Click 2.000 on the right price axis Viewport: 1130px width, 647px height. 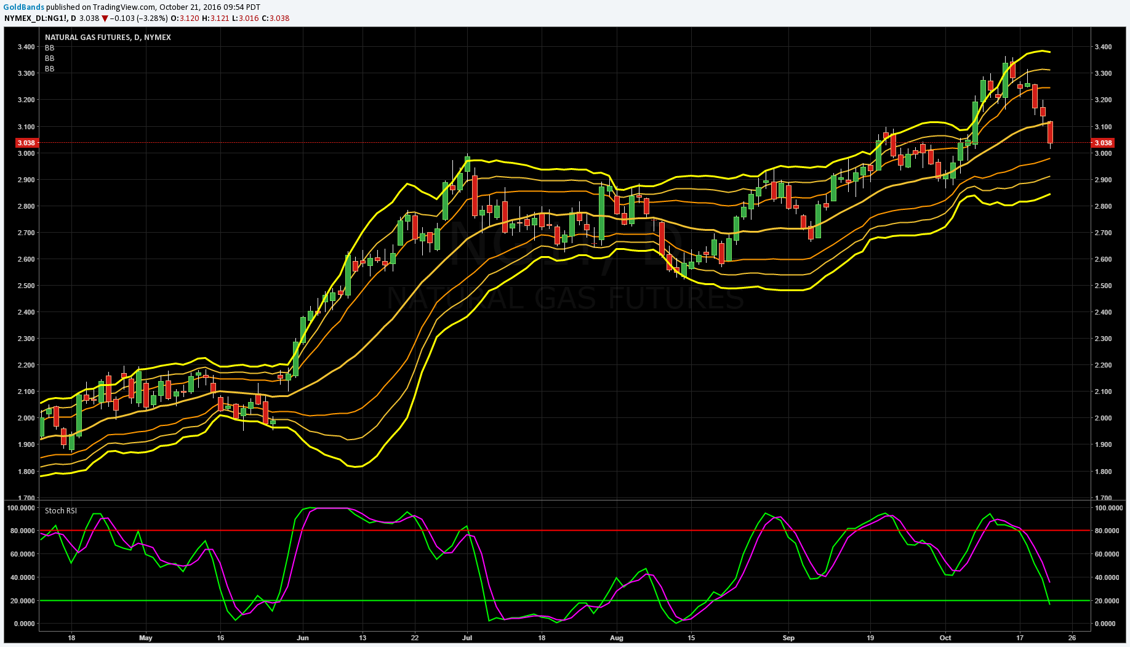point(1103,418)
